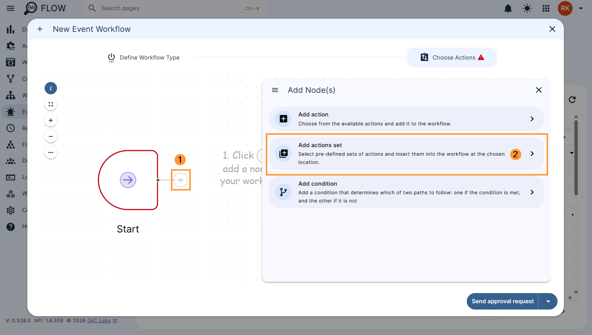592x335 pixels.
Task: Click the fit view canvas button
Action: [51, 104]
